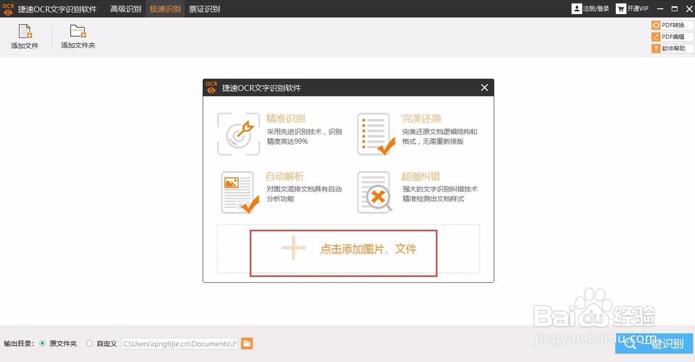The image size is (695, 362).
Task: Click the large plus icon to add images
Action: pyautogui.click(x=293, y=247)
